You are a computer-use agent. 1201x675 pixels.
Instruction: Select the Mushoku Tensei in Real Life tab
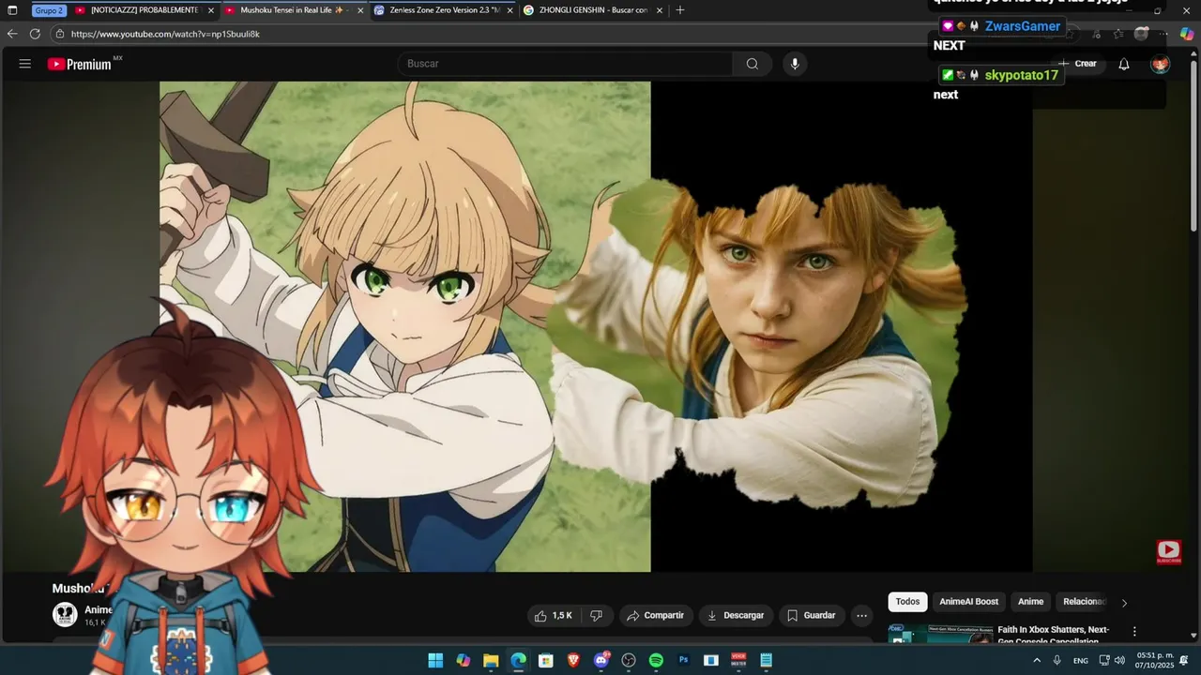[x=293, y=10]
